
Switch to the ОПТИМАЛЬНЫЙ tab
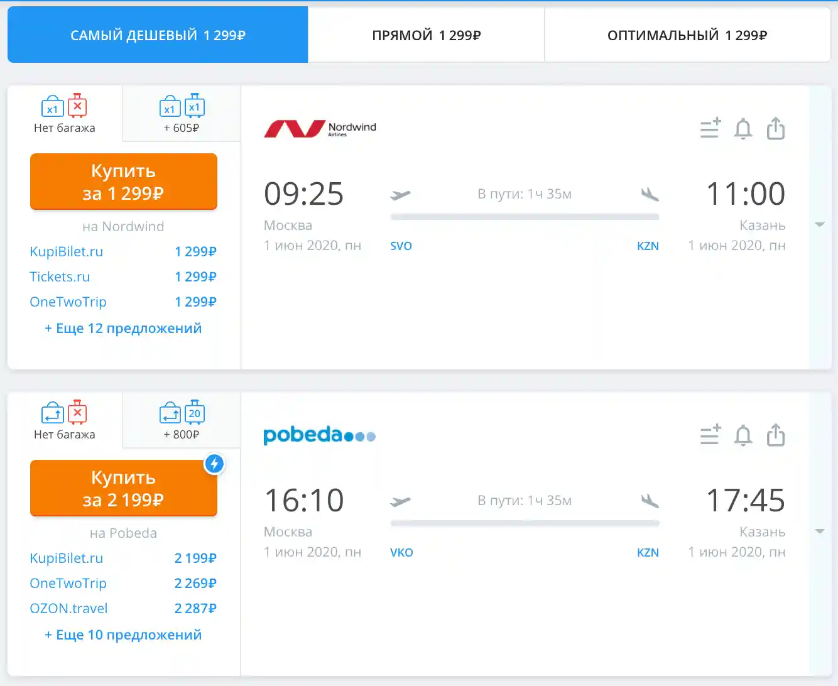687,35
